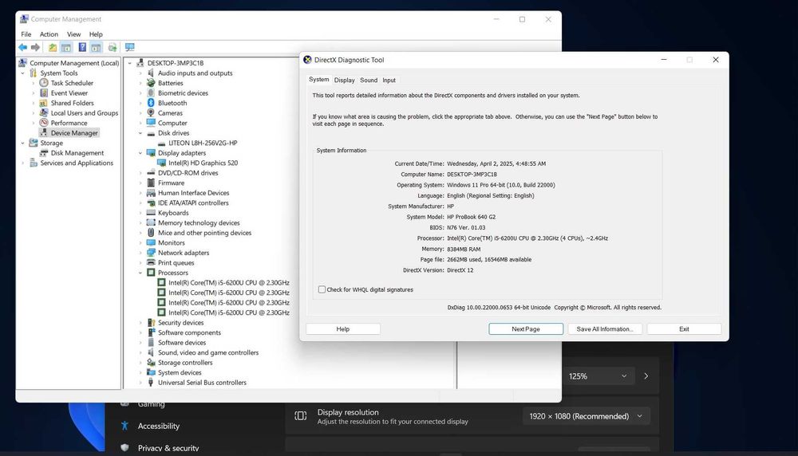Switch to the Display tab in DirectX Diagnostic Tool

pos(344,81)
